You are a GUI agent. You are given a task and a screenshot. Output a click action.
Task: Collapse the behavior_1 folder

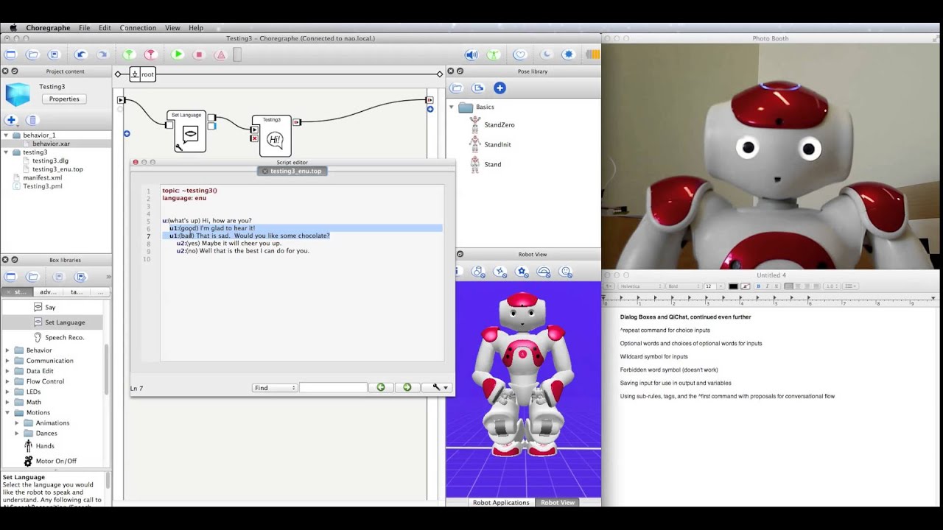click(7, 135)
